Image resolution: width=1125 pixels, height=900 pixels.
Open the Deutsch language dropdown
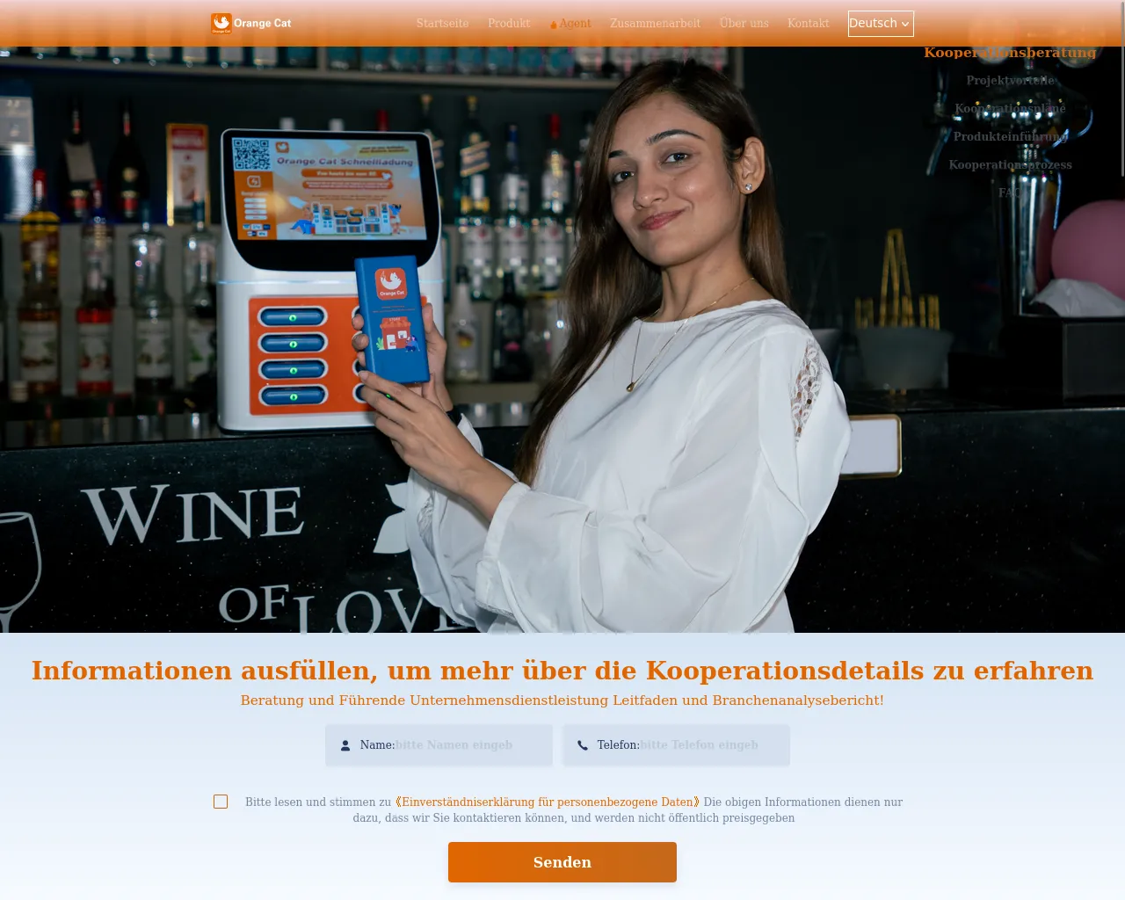coord(881,24)
